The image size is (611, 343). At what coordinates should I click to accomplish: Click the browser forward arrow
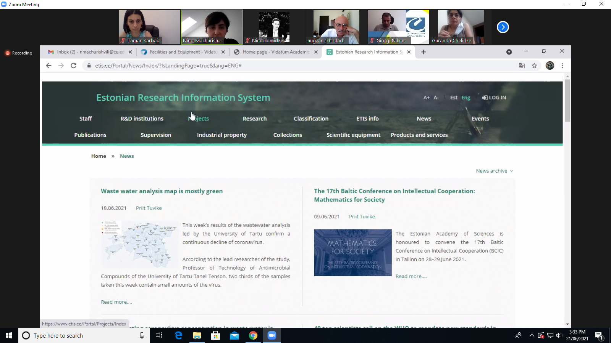click(x=61, y=66)
